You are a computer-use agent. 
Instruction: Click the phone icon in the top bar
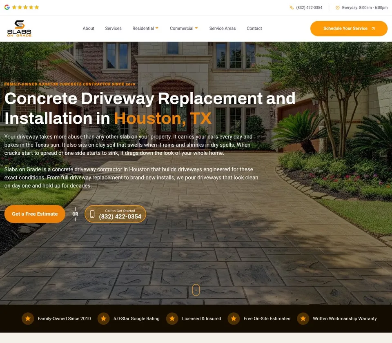(292, 7)
